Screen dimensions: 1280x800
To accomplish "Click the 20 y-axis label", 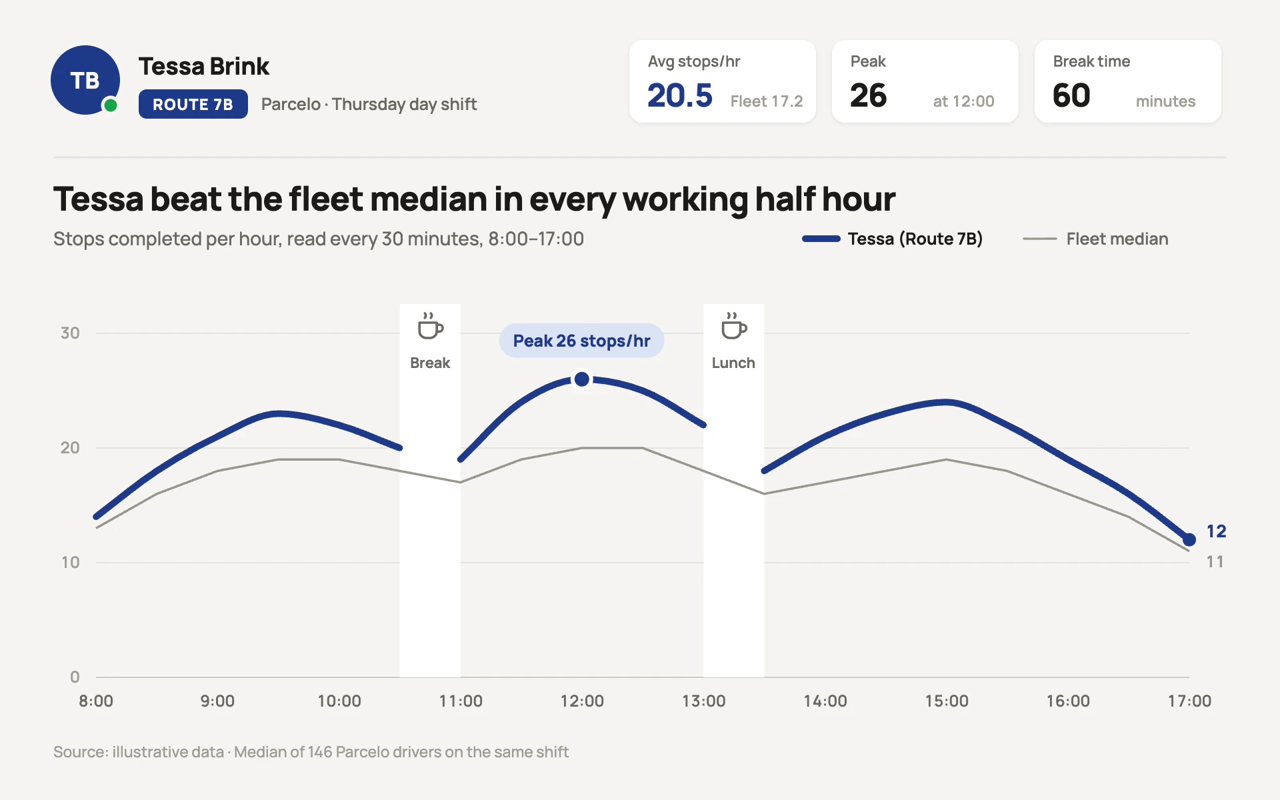I will pos(70,447).
